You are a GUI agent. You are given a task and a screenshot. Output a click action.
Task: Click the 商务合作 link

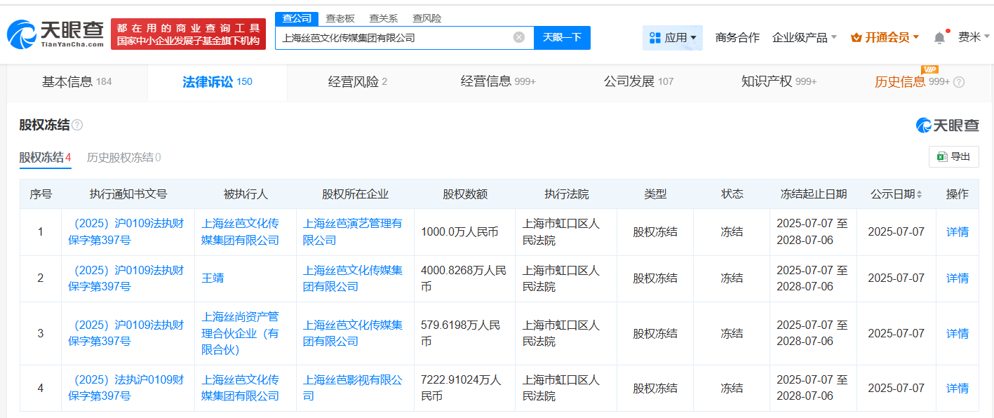(x=737, y=38)
